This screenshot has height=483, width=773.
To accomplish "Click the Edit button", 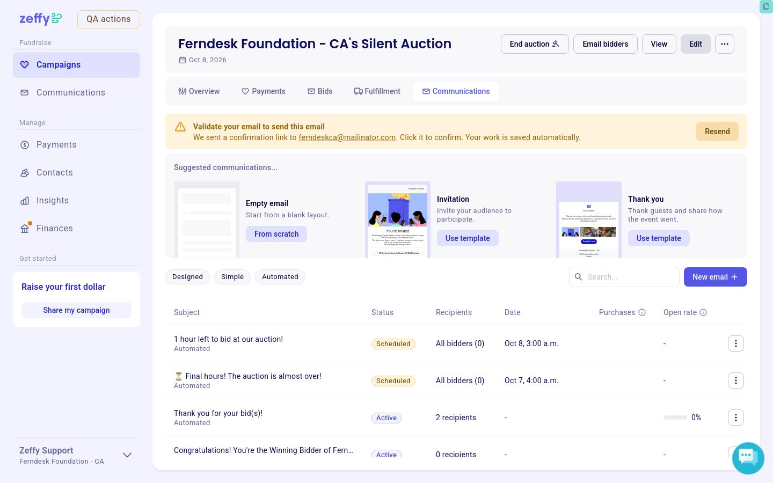I will pyautogui.click(x=696, y=44).
